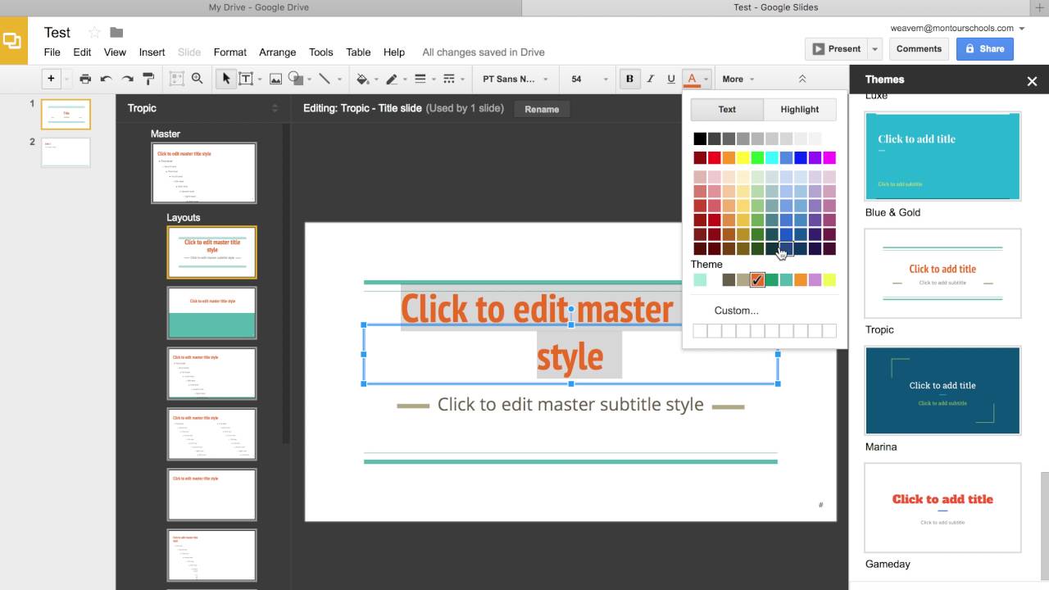Star the Test presentation

pyautogui.click(x=94, y=32)
